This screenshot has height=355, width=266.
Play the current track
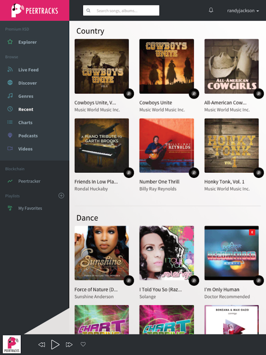click(x=55, y=345)
